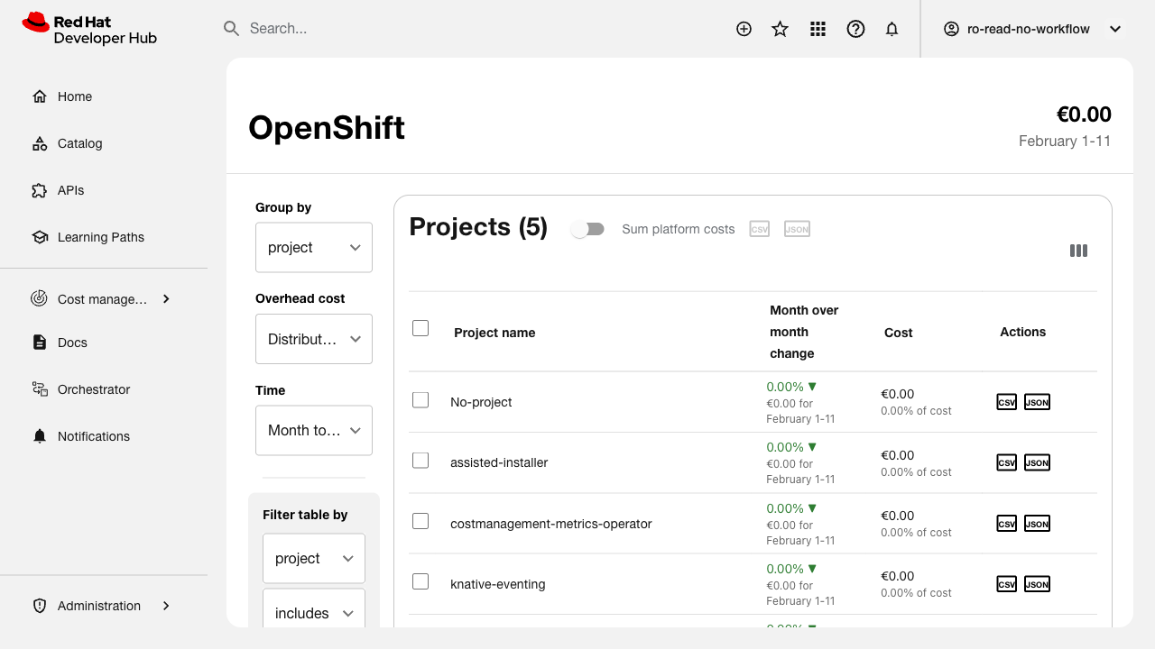The image size is (1155, 649).
Task: Tick the select-all projects checkbox
Action: tap(420, 328)
